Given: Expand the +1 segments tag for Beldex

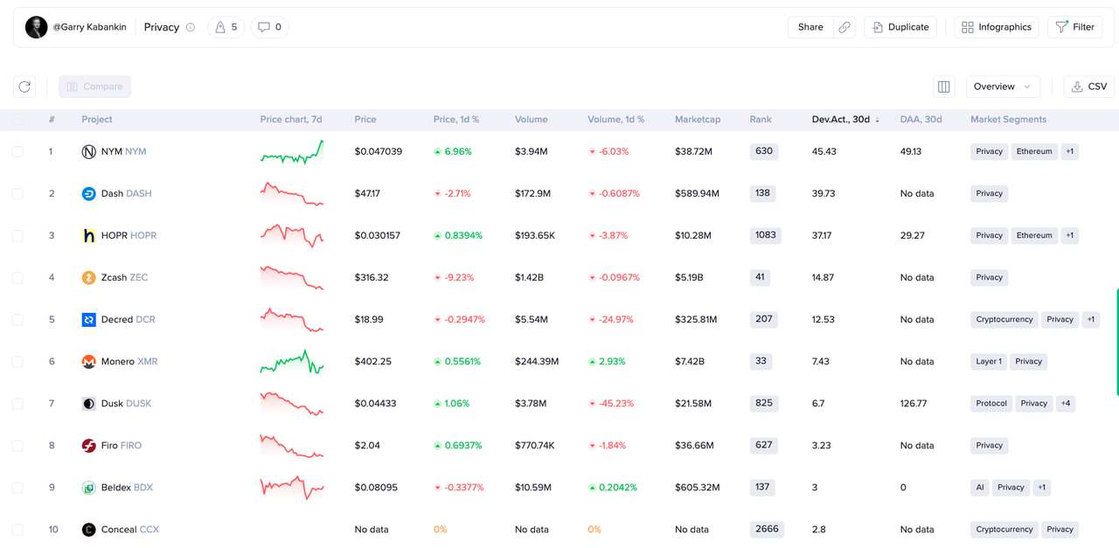Looking at the screenshot, I should 1041,488.
